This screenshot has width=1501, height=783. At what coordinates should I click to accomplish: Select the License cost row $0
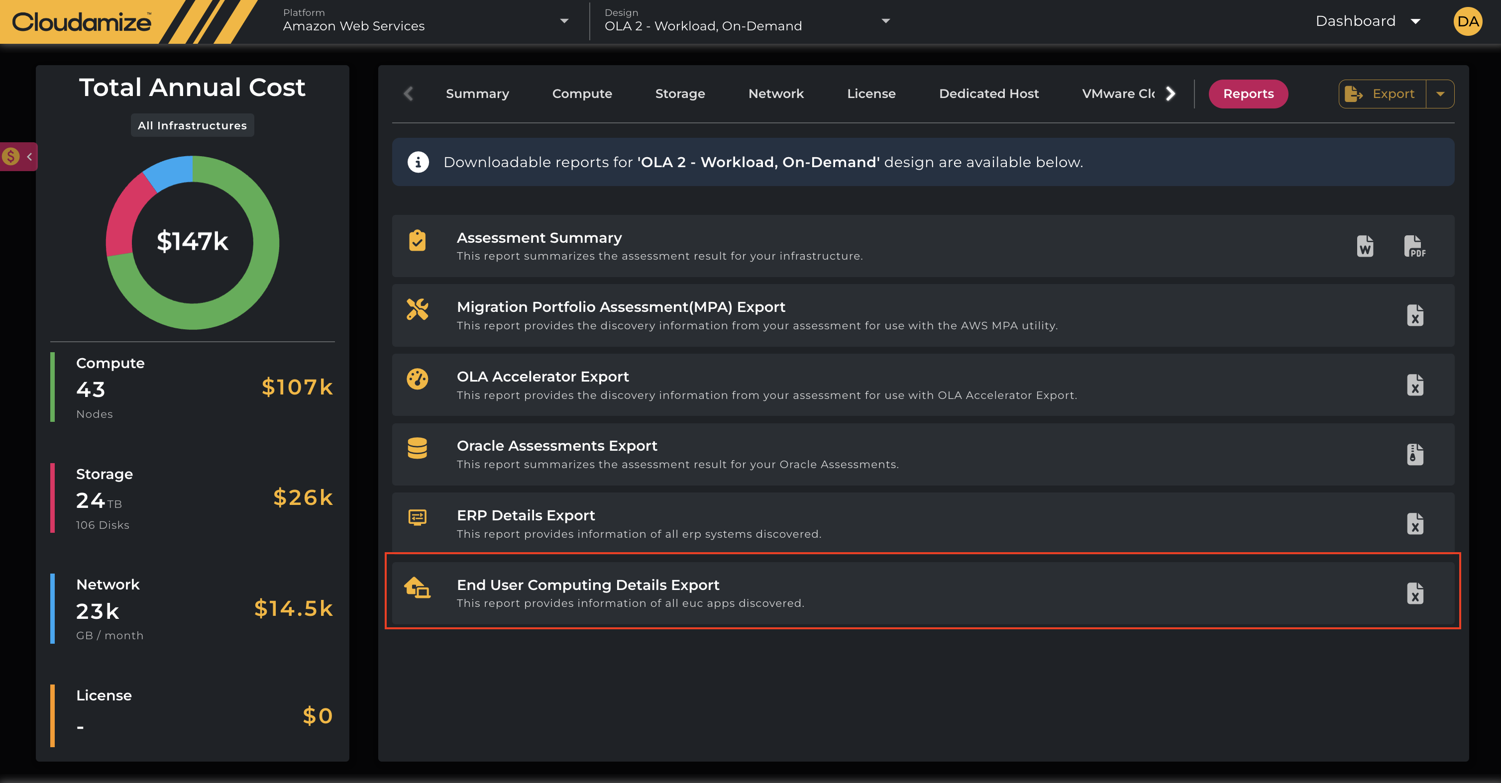coord(192,715)
